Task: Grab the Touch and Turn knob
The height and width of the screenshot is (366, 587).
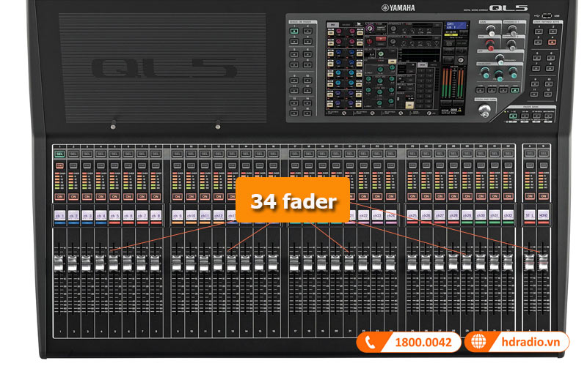Action: (x=484, y=111)
